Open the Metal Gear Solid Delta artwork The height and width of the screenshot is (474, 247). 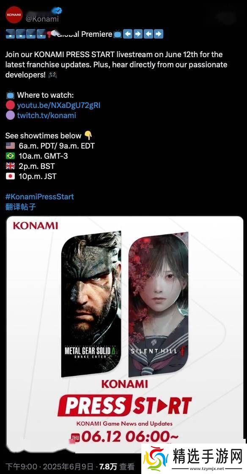[91, 304]
